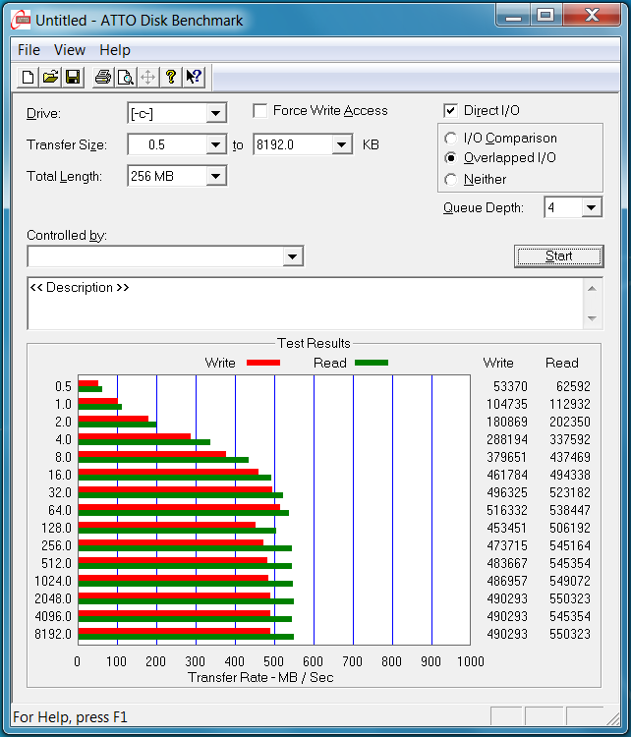This screenshot has height=737, width=631.
Task: Click the green read bar for 256.0
Action: (185, 548)
